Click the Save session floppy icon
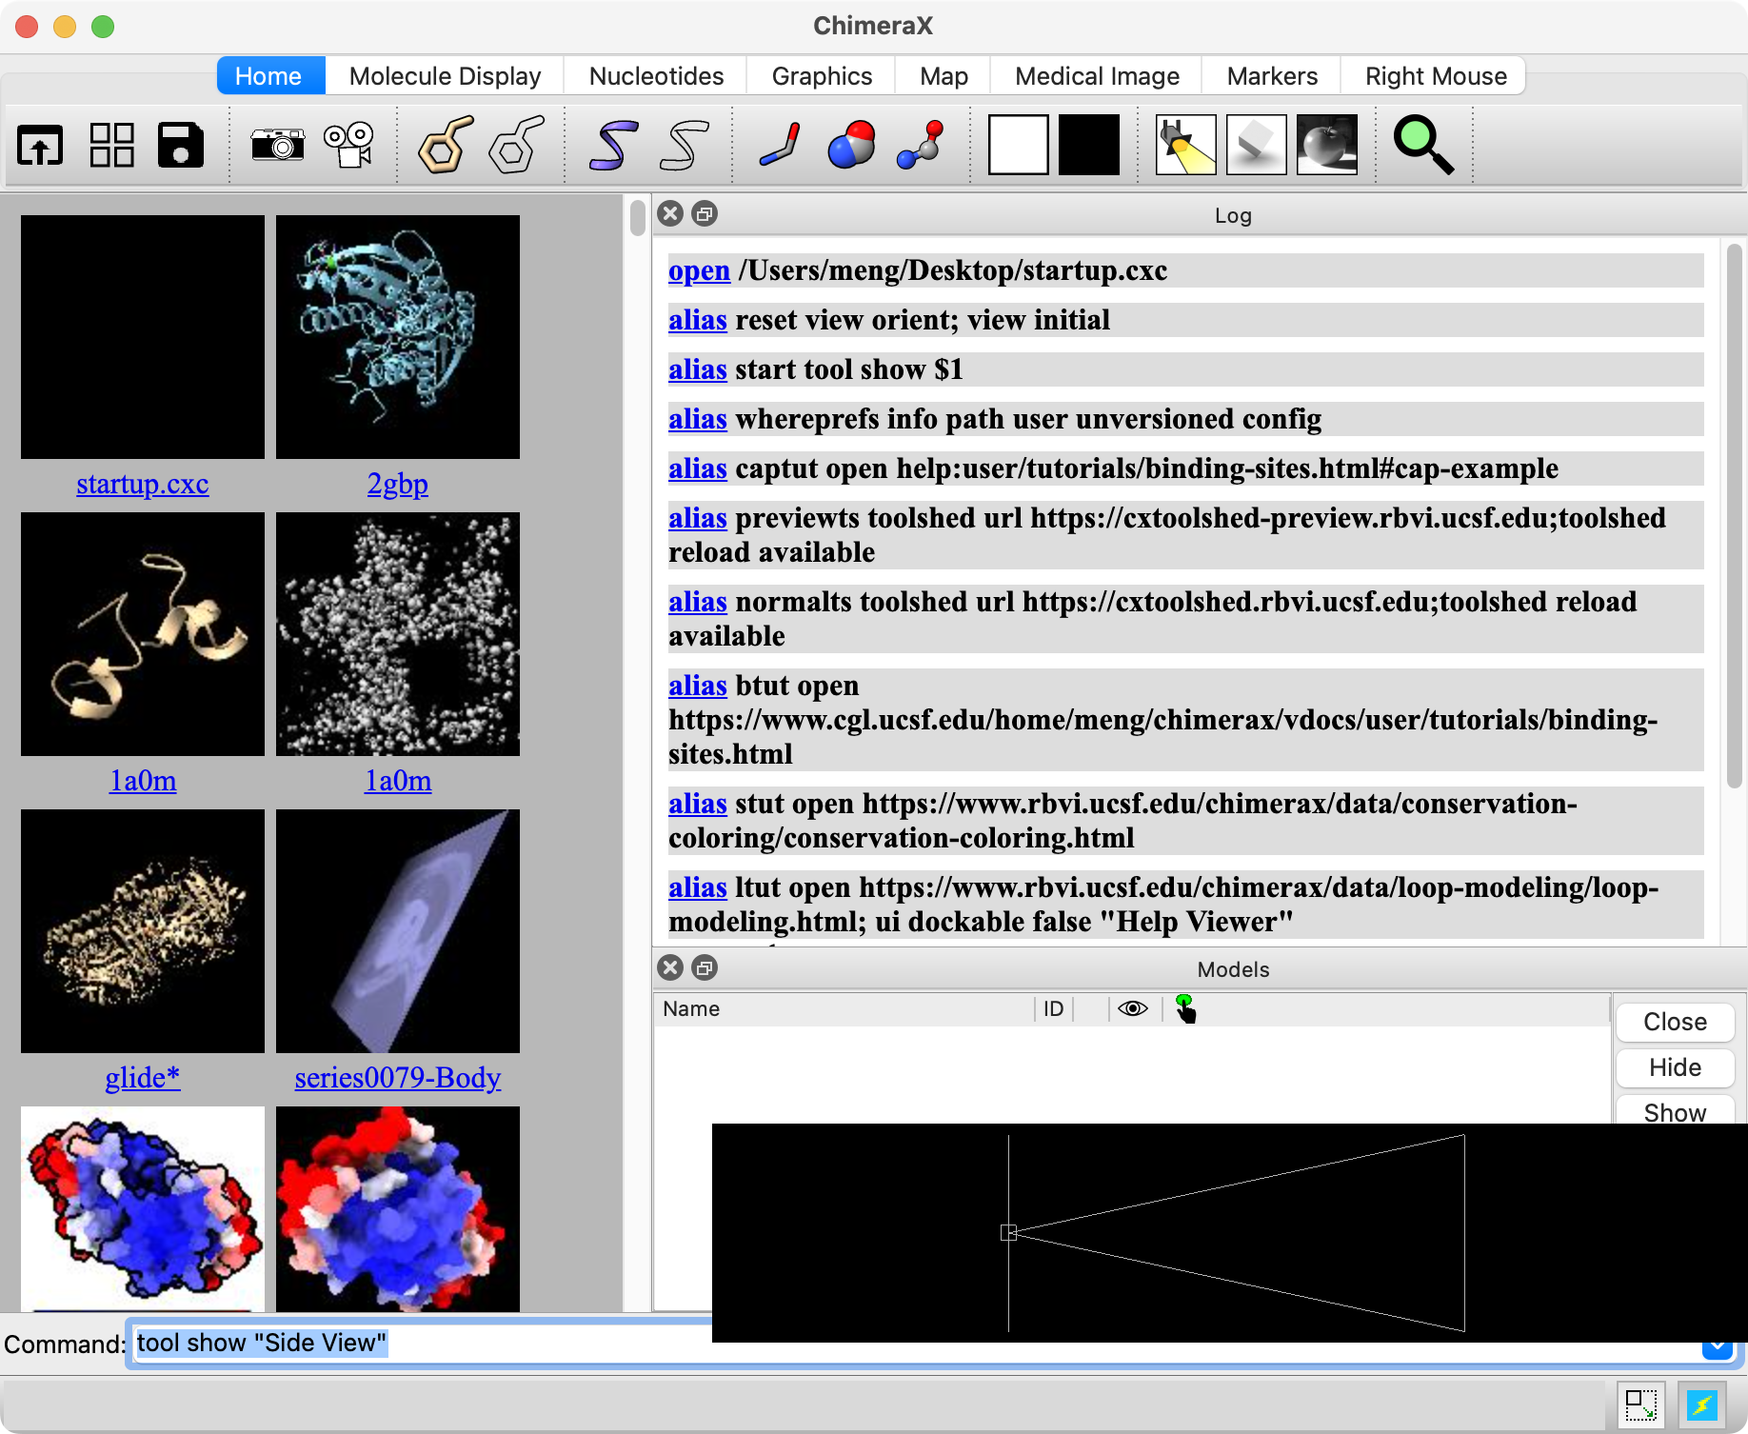 (181, 146)
